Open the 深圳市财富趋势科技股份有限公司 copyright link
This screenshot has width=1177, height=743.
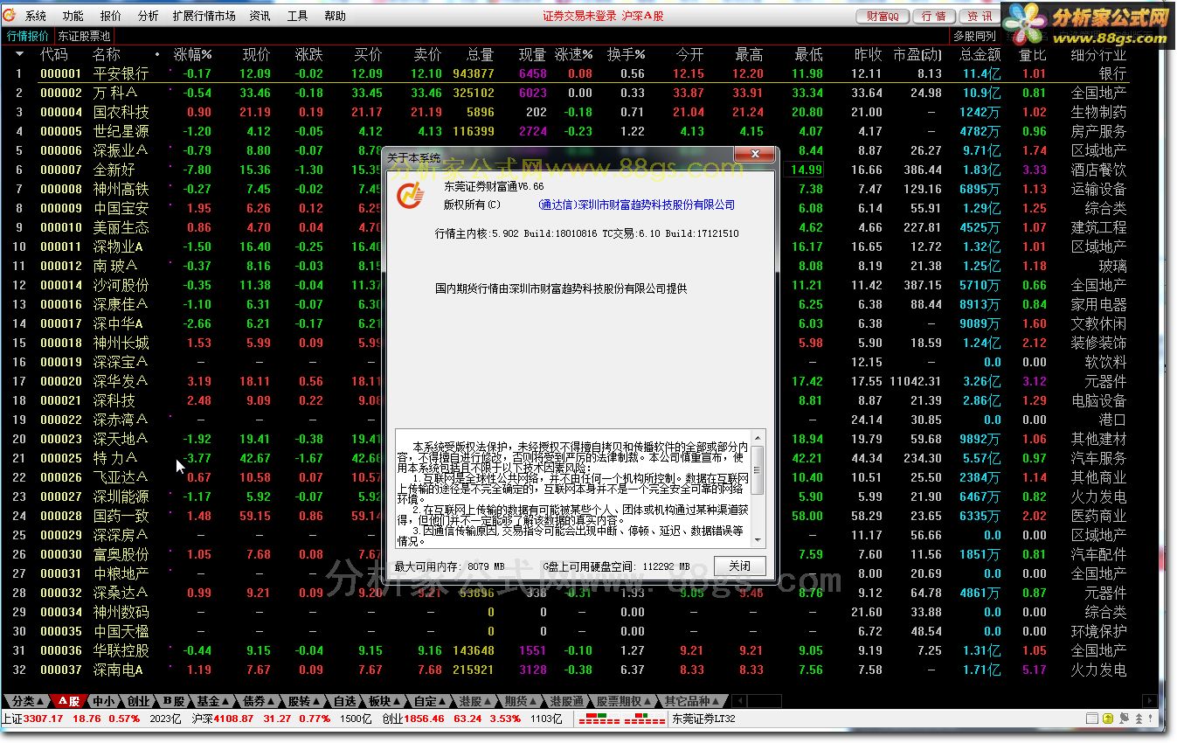point(637,205)
